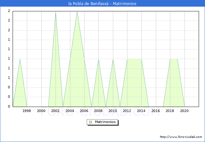Click the chart title 'la Pobla de Benifassà - Matrimonios'

click(102, 3)
